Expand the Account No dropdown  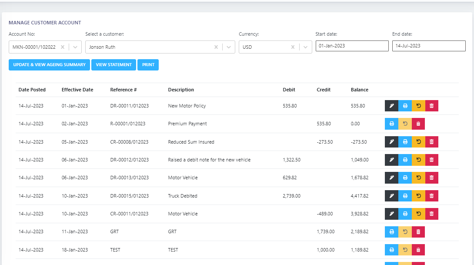tap(75, 47)
